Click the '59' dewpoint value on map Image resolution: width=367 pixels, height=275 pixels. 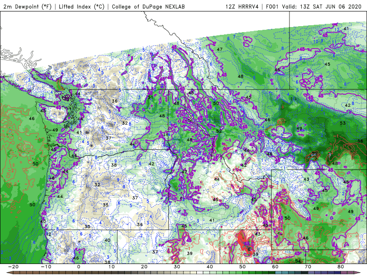coord(315,154)
